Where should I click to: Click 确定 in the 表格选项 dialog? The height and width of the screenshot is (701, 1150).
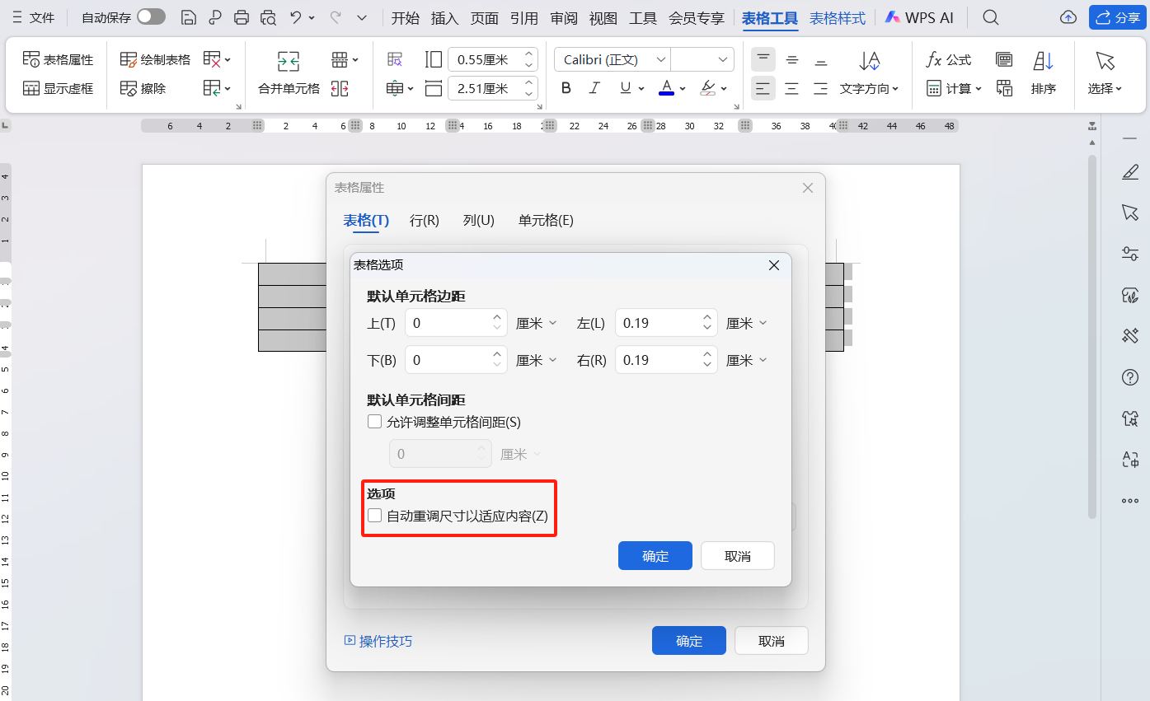click(655, 555)
